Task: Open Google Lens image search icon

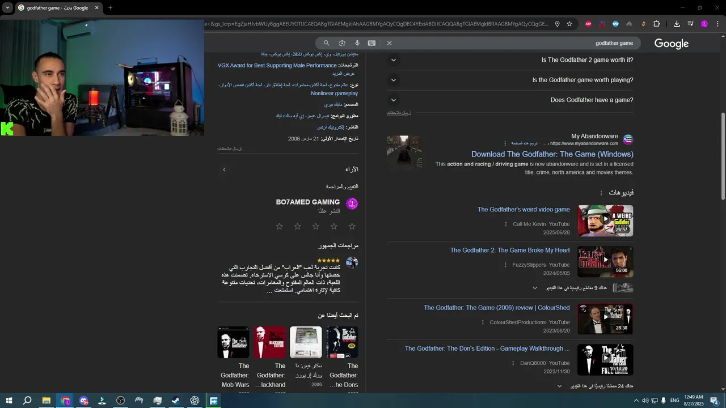Action: tap(342, 43)
